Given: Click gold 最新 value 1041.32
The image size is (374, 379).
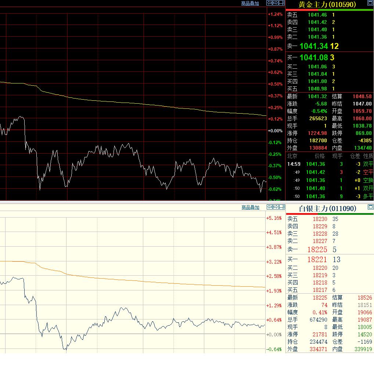Looking at the screenshot, I should [x=317, y=96].
